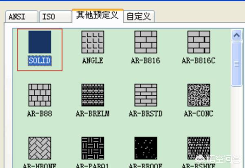Switch to the ANSI tab
Screen dimensions: 245x168
pyautogui.click(x=22, y=17)
